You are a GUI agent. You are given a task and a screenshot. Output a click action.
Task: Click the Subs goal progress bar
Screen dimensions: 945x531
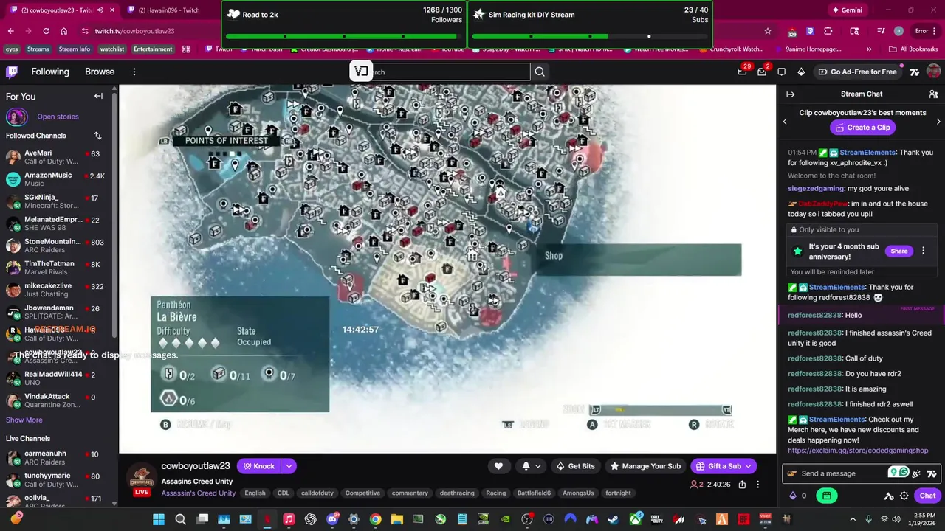tap(590, 36)
